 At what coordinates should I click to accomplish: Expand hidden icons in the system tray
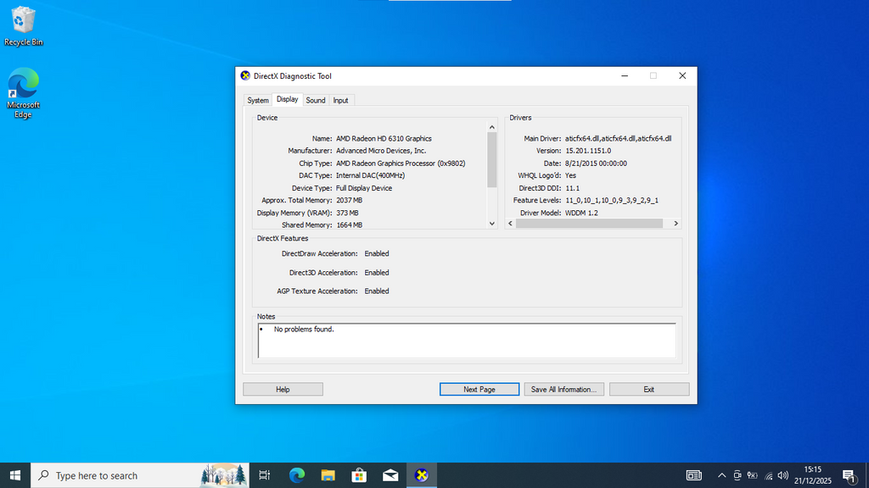click(721, 475)
